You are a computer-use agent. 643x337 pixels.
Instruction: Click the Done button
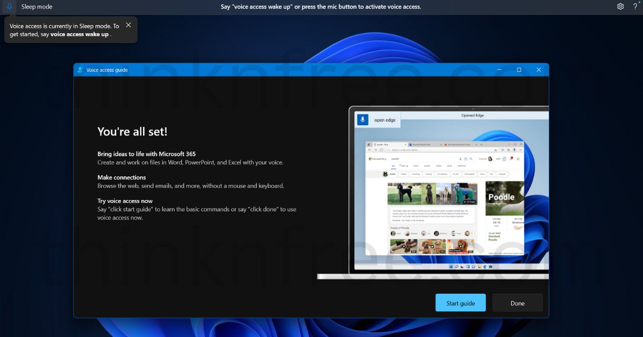[518, 303]
